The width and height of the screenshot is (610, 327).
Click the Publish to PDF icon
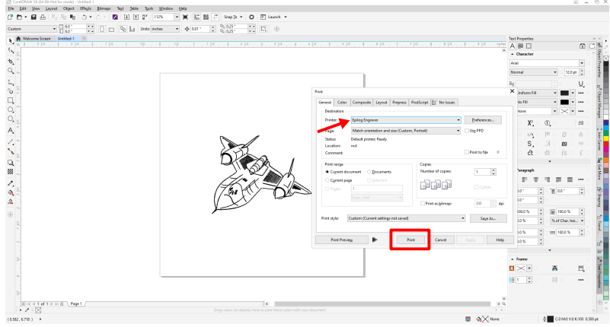coord(145,17)
